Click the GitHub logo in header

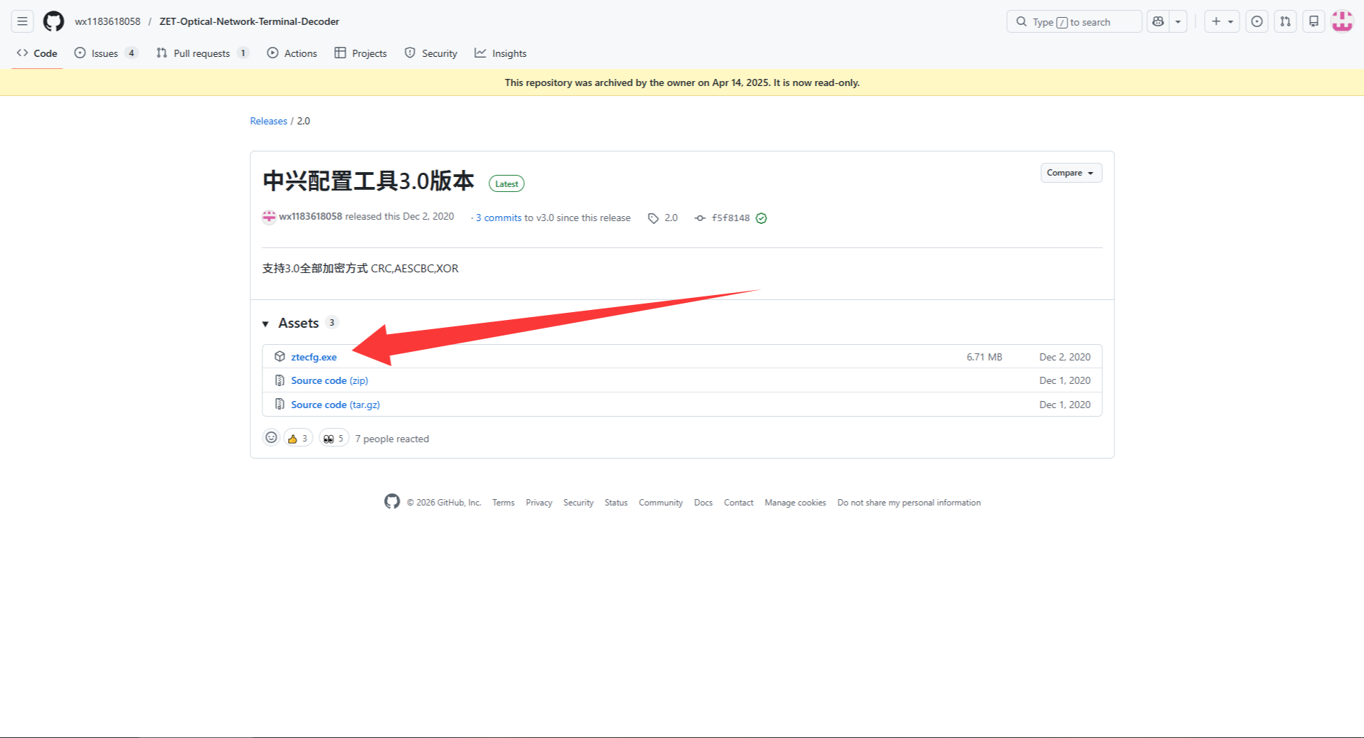click(53, 21)
